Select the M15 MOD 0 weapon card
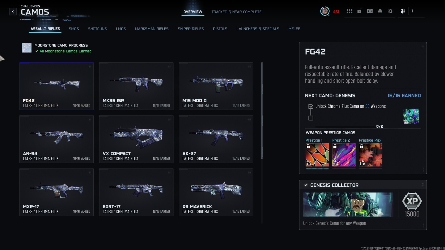Screen dimensions: 445x250 click(216, 86)
